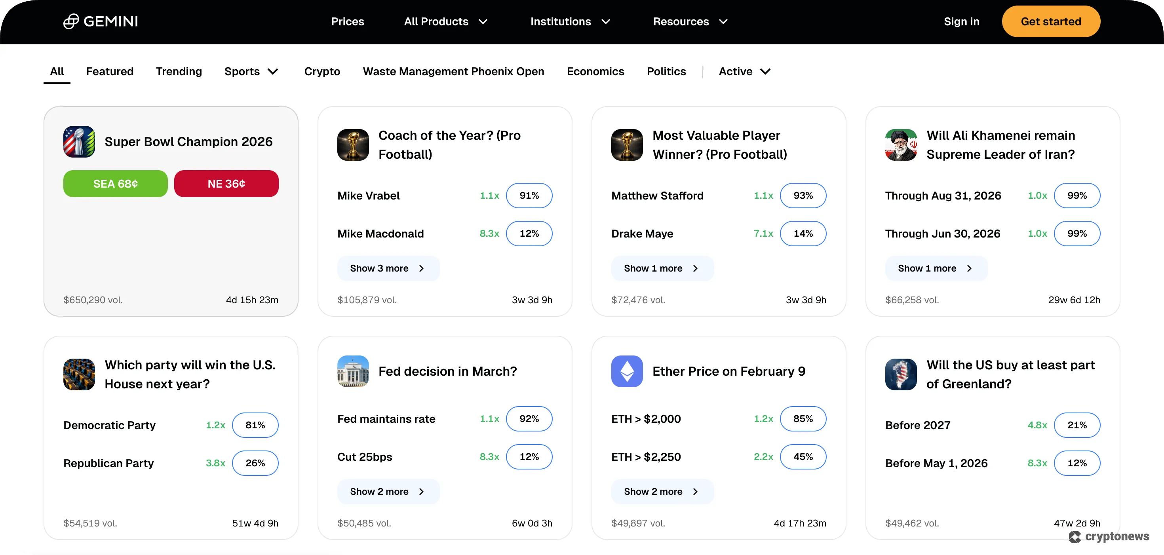Click the Ethereum logo icon

tap(627, 371)
